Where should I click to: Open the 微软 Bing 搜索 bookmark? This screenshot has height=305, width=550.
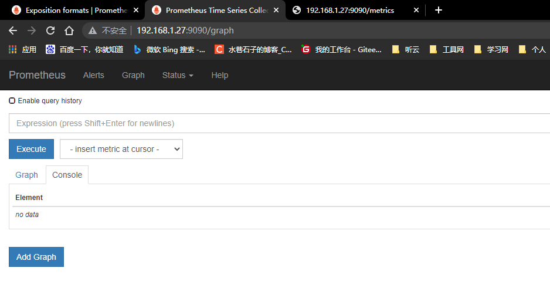coord(169,49)
